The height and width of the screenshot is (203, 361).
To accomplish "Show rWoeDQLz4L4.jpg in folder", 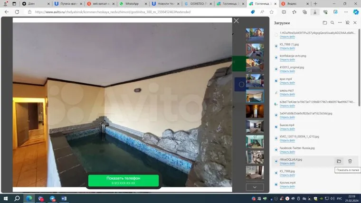I will point(339,161).
